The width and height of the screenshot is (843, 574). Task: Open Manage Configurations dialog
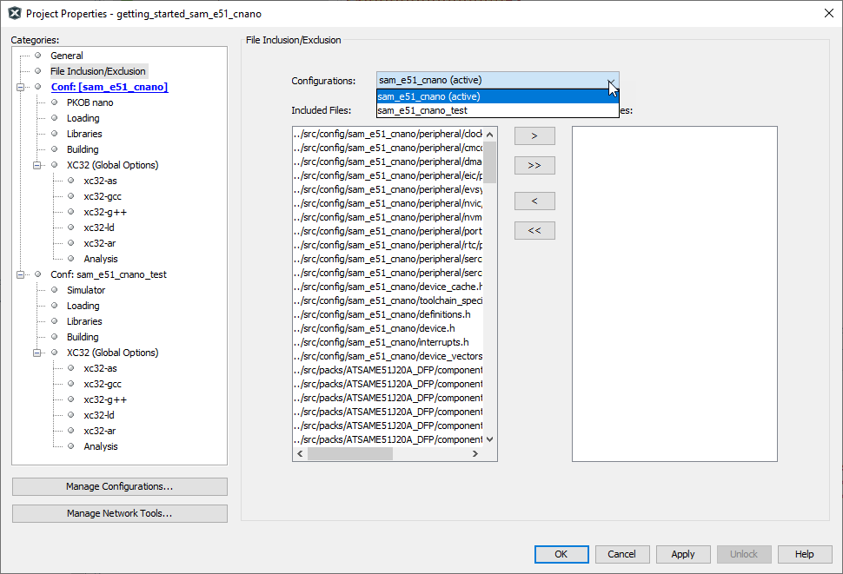[119, 486]
